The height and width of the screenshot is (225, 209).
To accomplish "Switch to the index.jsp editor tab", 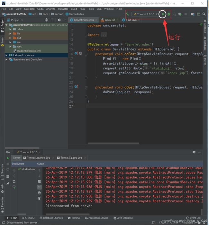I will 110,20.
